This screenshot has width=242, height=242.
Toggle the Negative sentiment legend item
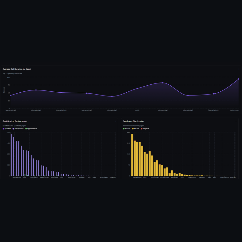point(145,129)
